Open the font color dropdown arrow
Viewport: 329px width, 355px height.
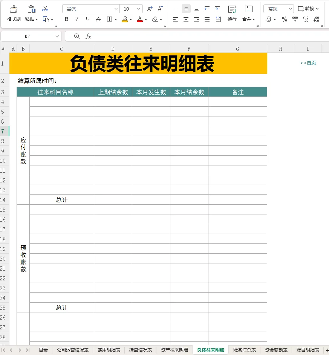(146, 20)
